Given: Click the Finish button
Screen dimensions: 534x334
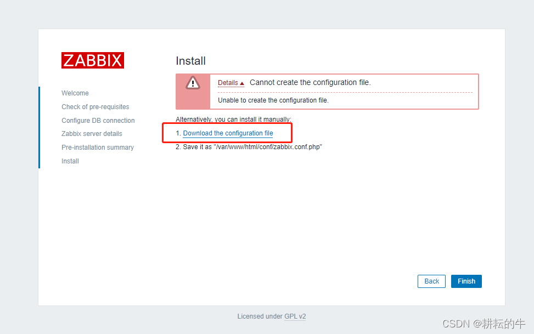Looking at the screenshot, I should click(x=466, y=281).
